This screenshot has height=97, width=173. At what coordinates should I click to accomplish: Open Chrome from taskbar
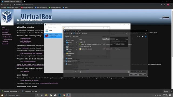click(64, 95)
